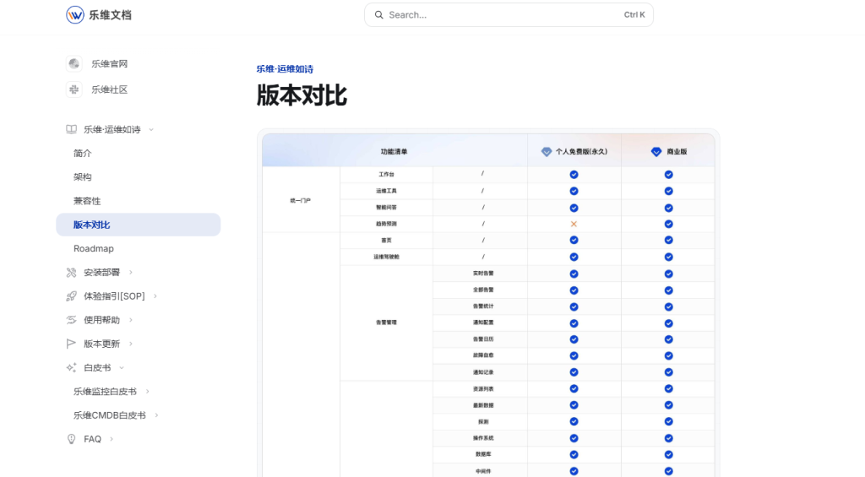
Task: Click 数据库 check mark under 个人免费版
Action: pos(574,454)
